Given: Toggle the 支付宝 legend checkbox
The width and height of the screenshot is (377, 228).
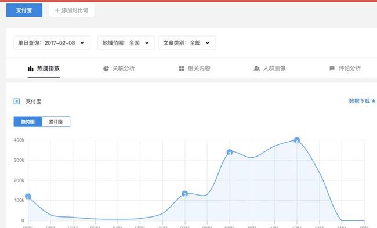Looking at the screenshot, I should click(17, 102).
